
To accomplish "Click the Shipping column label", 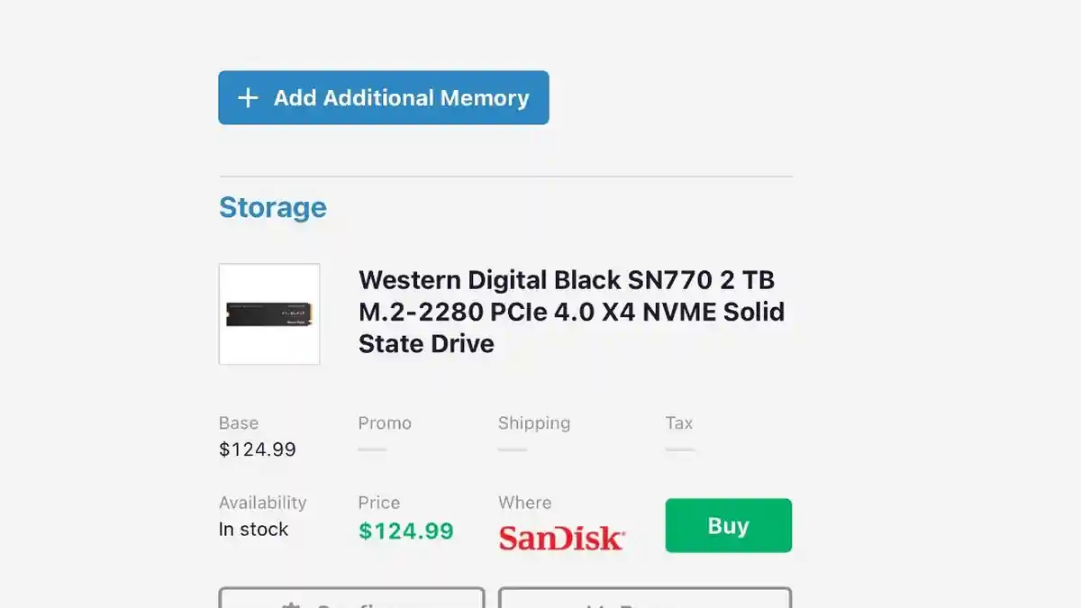I will click(x=534, y=423).
